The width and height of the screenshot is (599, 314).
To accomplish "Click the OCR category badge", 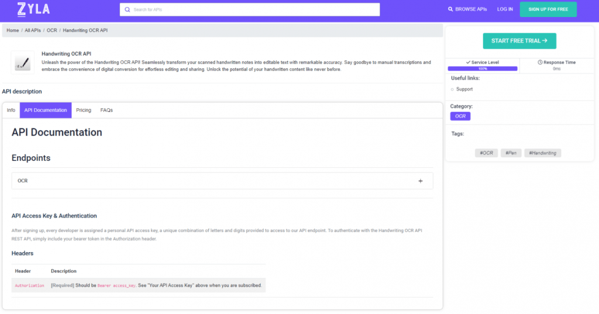I will coord(460,116).
